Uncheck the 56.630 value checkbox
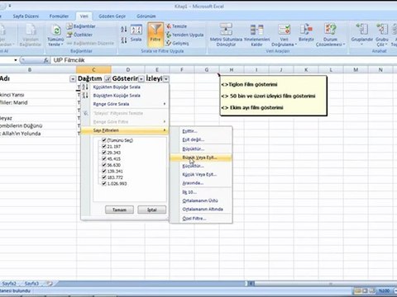This screenshot has width=397, height=297. coord(104,165)
